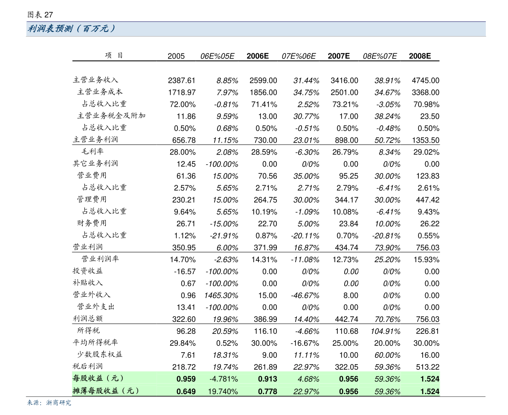508x415 pixels.
Task: Click the large blacked-out table area
Action: 256,205
